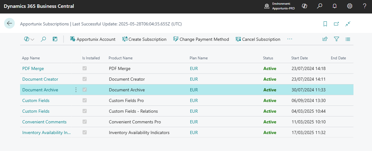Click the Product Name column header
Viewport: 372px width, 151px height.
click(x=121, y=58)
